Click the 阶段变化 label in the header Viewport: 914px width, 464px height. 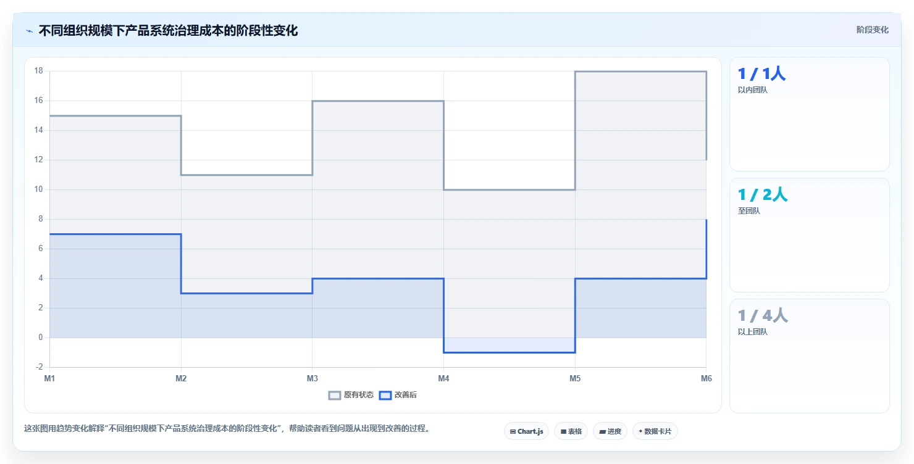pos(873,30)
